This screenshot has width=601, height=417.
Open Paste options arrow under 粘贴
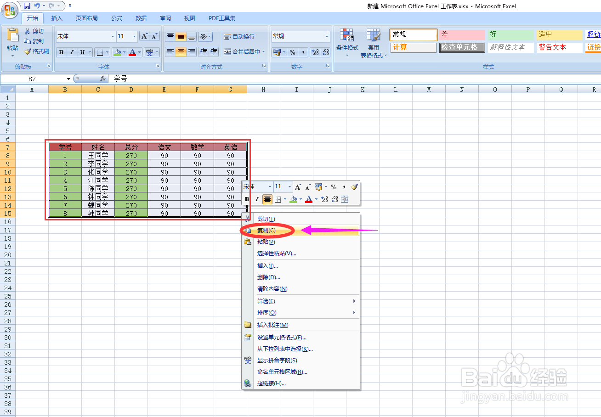click(x=12, y=56)
